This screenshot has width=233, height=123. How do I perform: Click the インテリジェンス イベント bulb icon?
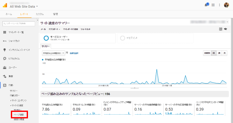(x=5, y=50)
